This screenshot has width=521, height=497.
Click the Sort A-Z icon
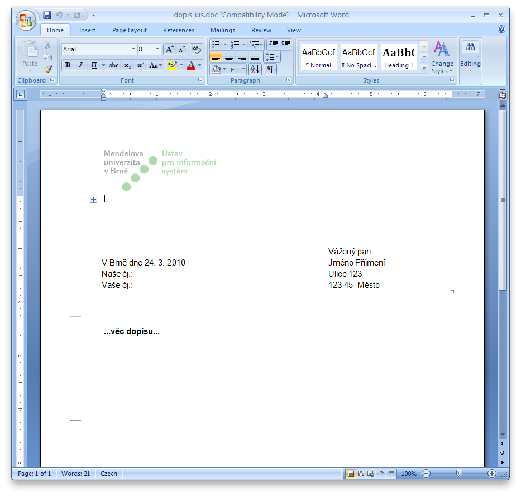click(255, 69)
